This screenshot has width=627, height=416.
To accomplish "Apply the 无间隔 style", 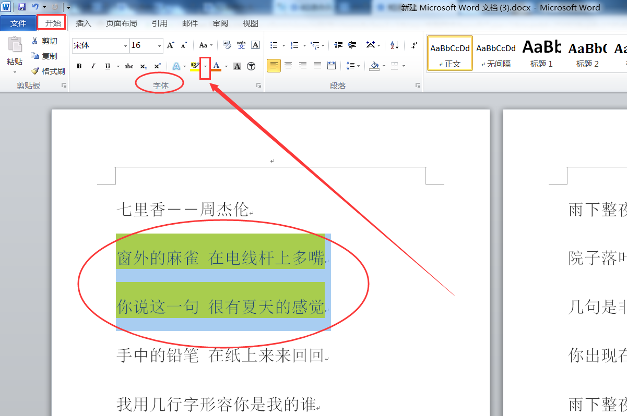I will (x=496, y=53).
